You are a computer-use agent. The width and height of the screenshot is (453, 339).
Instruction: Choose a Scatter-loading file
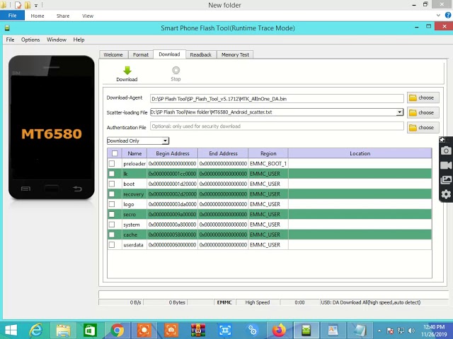pyautogui.click(x=423, y=112)
